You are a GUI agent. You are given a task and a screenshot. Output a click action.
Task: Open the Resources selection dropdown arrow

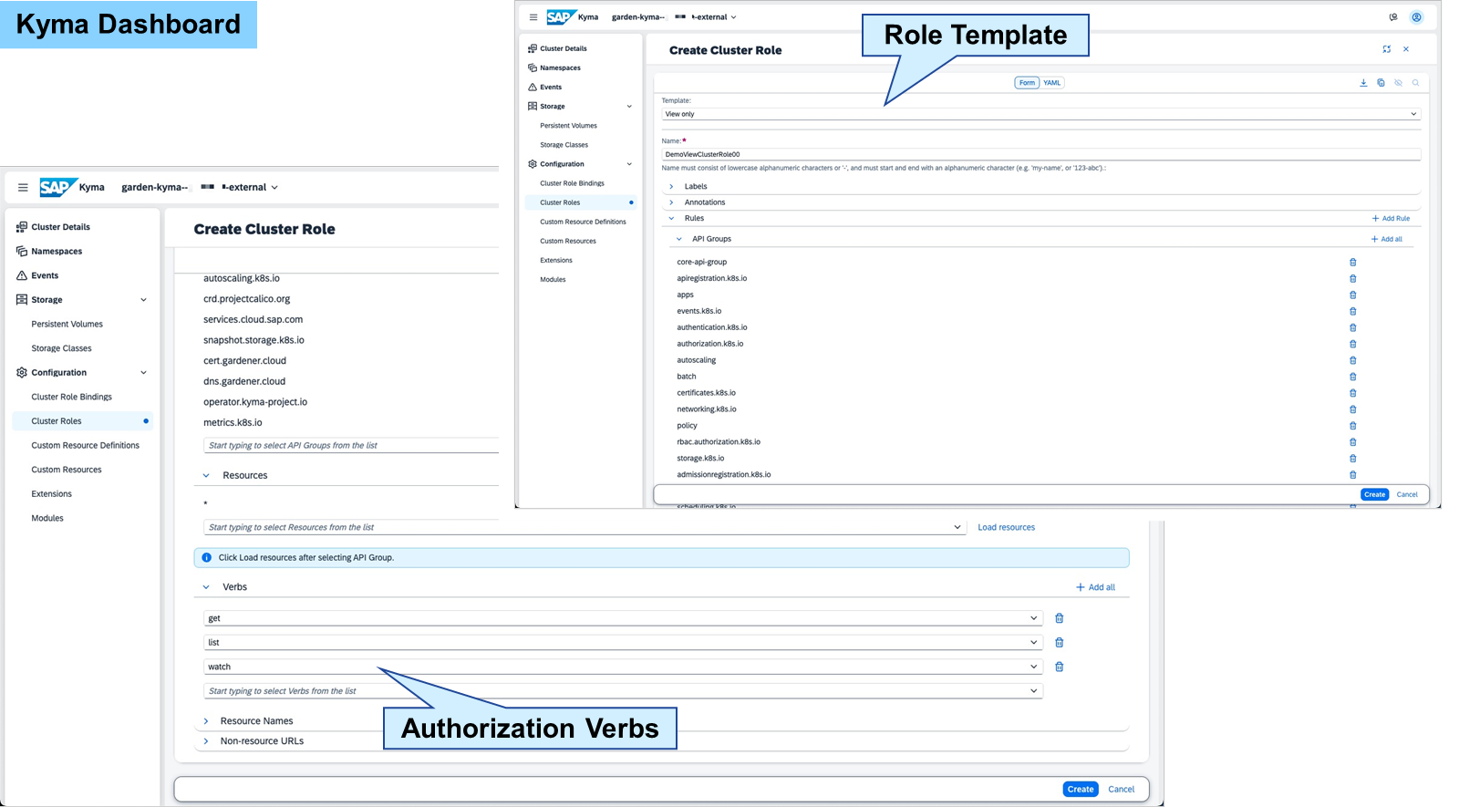(x=957, y=527)
